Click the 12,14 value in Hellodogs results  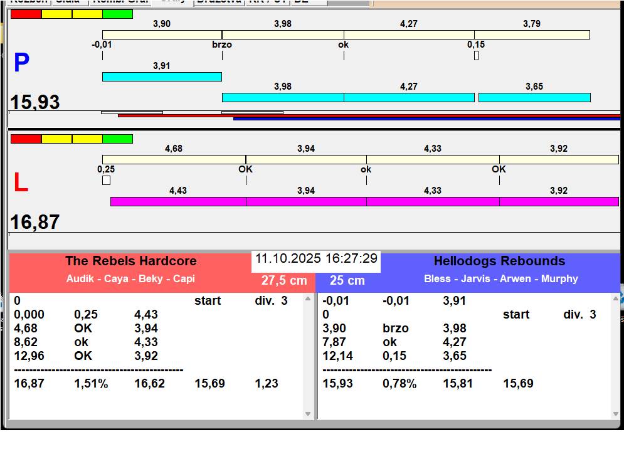[x=337, y=356]
